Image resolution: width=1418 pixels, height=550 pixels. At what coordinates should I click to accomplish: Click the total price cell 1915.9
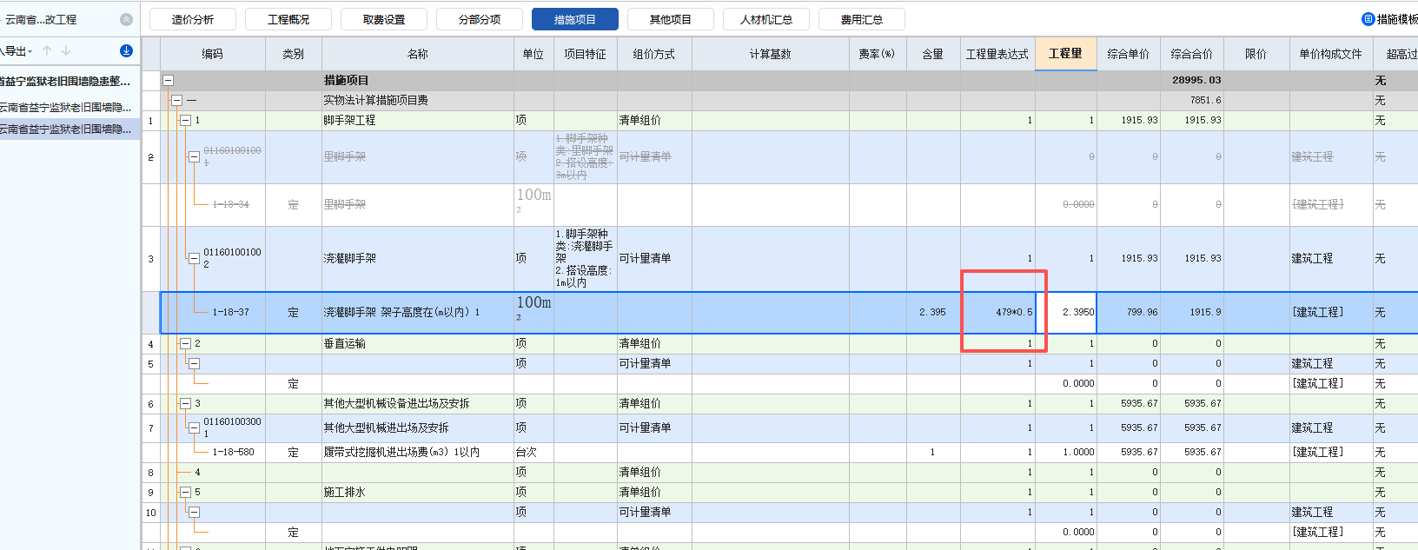(1192, 312)
